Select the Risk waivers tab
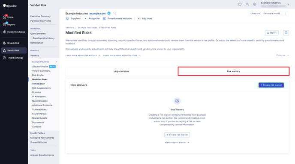Viewport: 295px width, 164px height. (x=234, y=71)
